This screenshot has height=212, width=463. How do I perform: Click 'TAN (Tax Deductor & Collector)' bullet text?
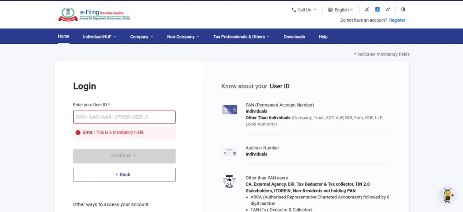tap(281, 210)
